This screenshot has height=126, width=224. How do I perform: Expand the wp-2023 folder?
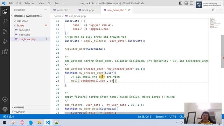[x=22, y=21]
